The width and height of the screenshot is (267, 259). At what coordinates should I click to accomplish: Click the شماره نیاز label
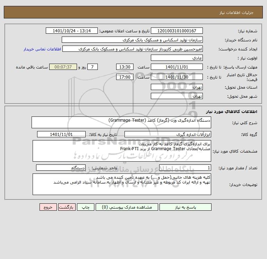coord(248,31)
